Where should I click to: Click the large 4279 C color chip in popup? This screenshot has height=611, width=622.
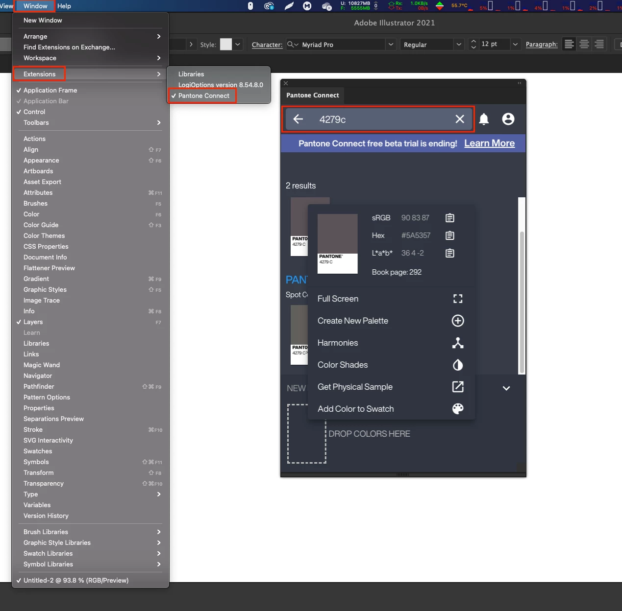[338, 243]
